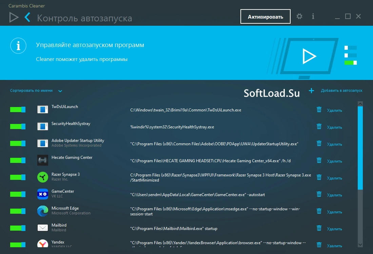Click trash icon for Razer Synapse 3
373x254 pixels.
point(319,177)
